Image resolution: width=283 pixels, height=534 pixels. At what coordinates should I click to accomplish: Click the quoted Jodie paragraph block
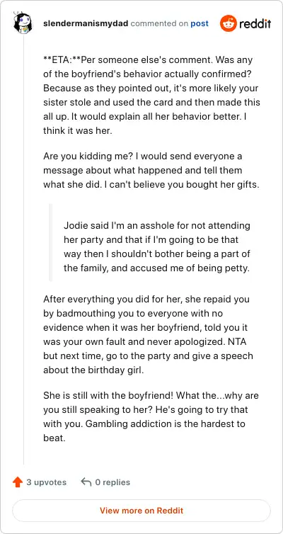pyautogui.click(x=157, y=247)
